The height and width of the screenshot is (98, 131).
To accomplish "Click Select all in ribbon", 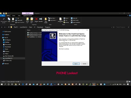I will click(74, 18).
